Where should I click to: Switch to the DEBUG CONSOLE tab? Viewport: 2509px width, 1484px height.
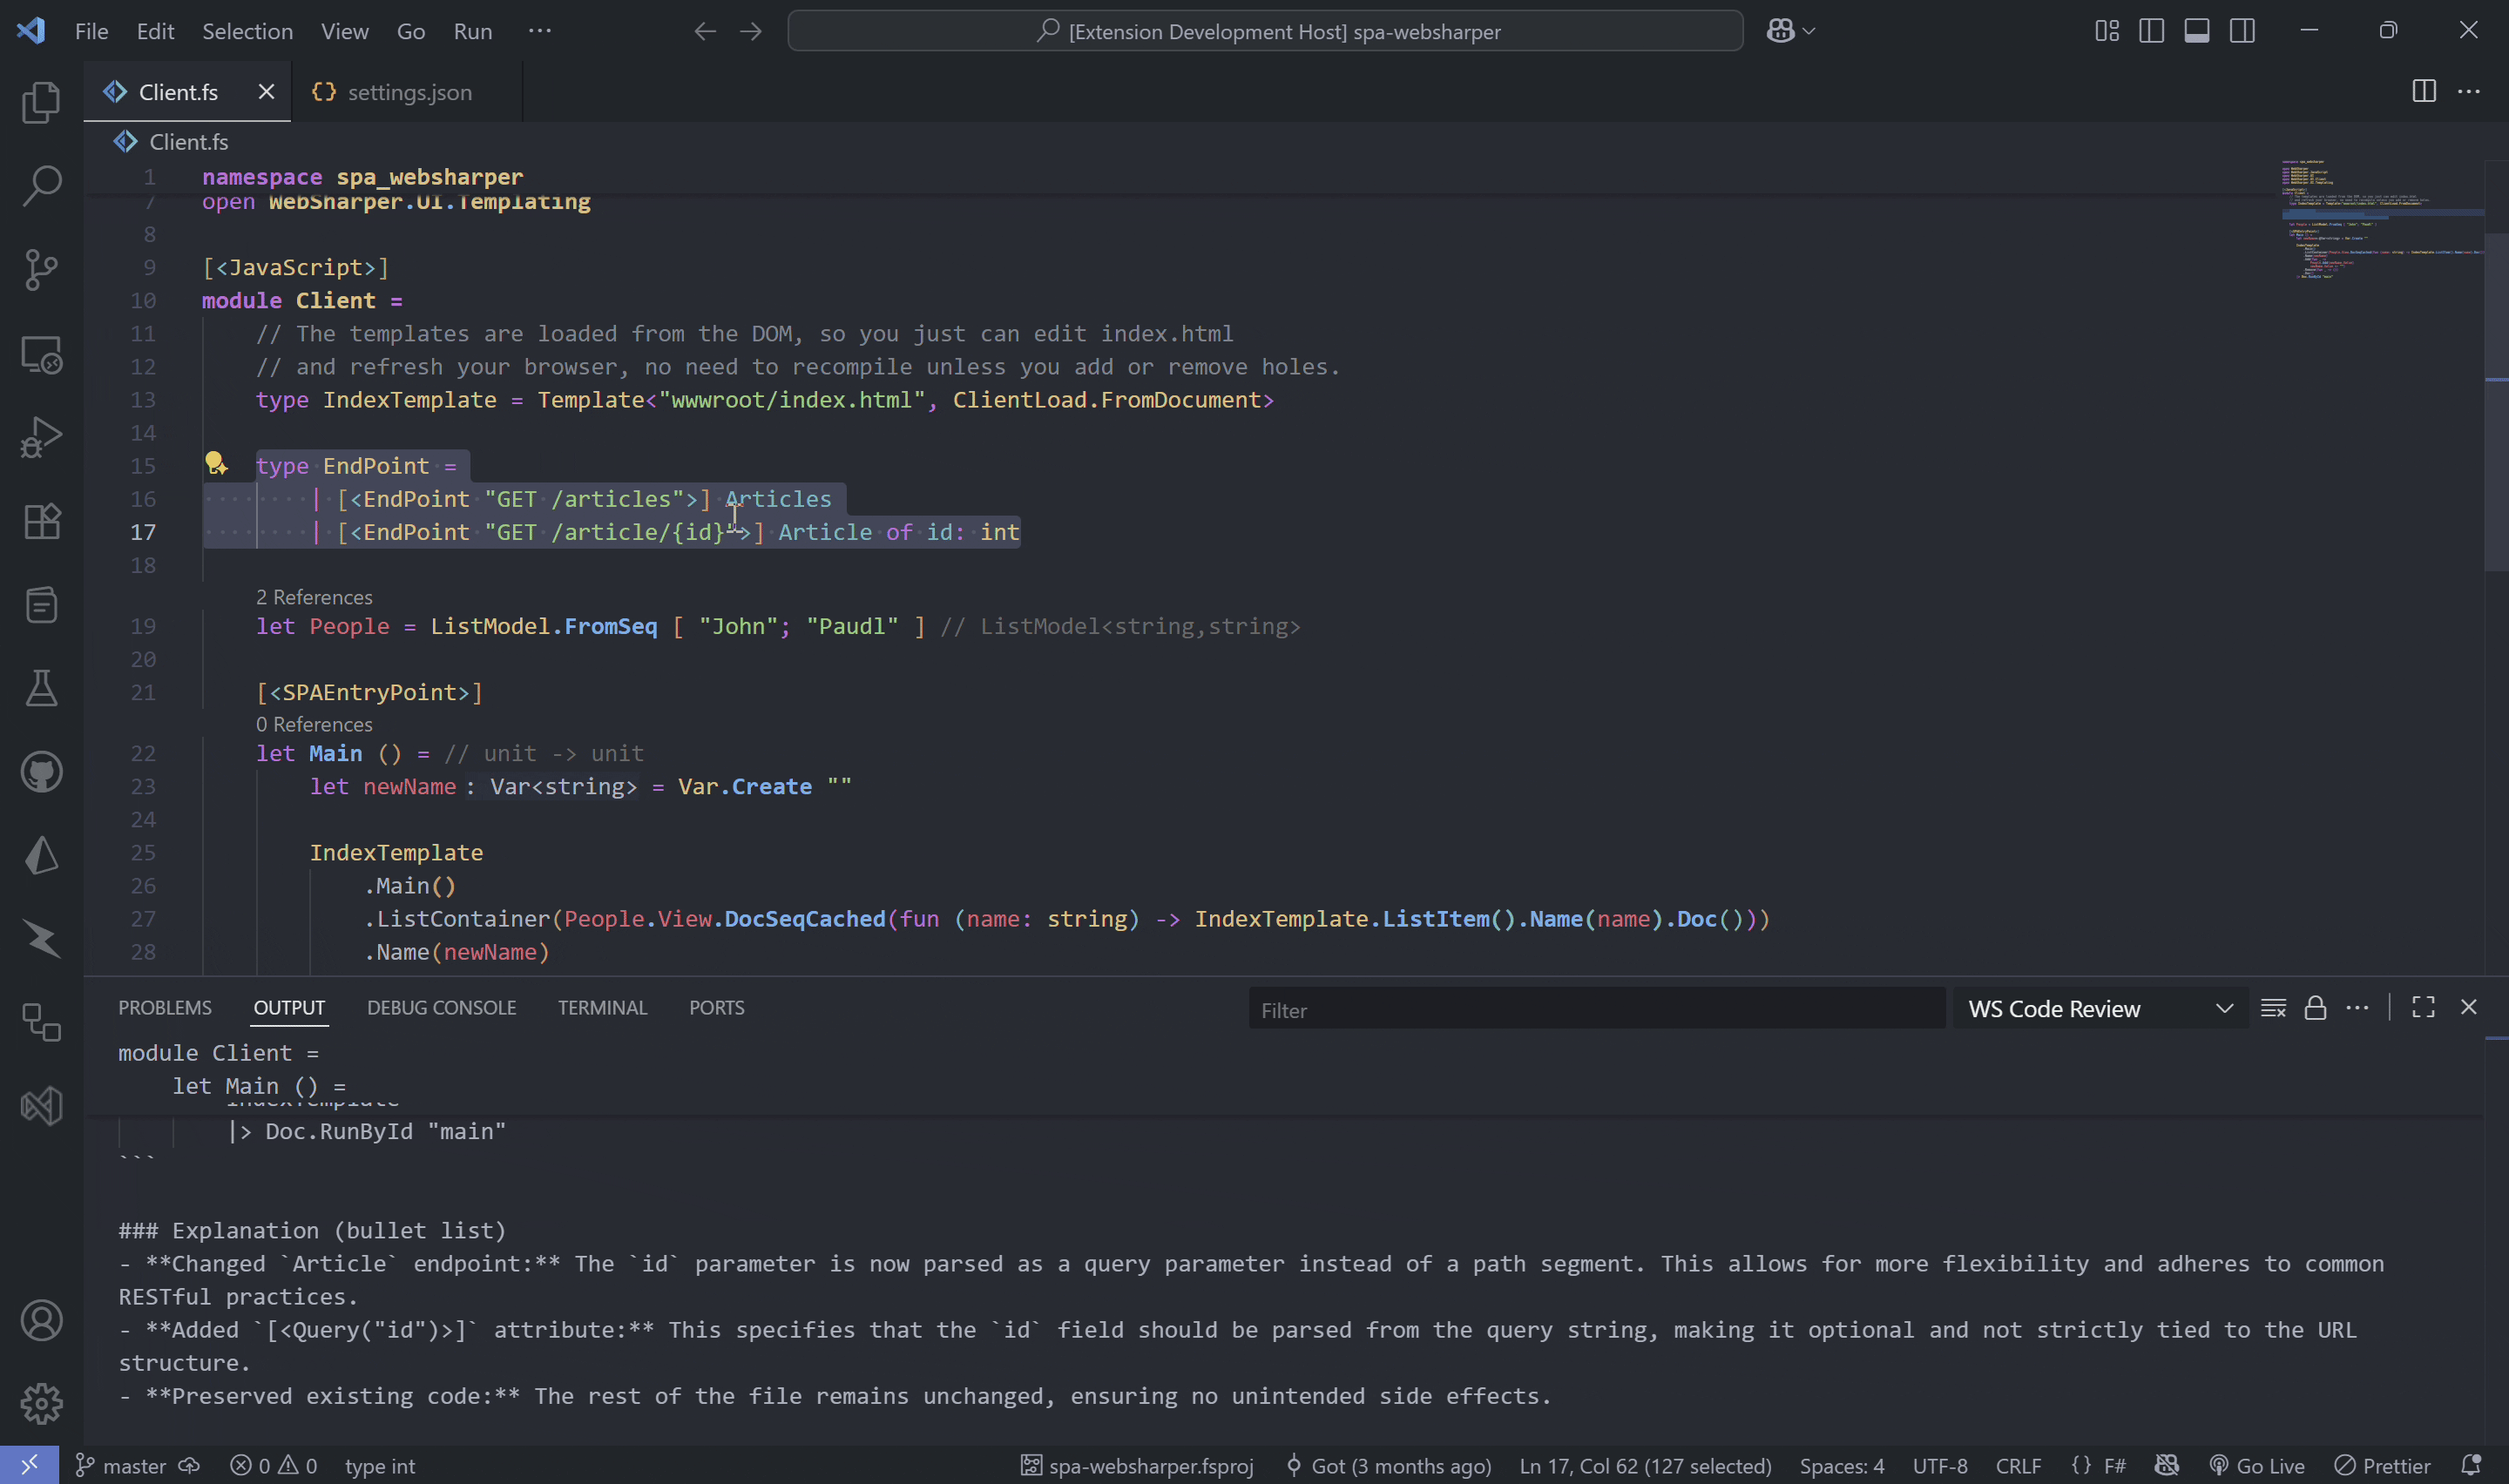(x=441, y=1008)
